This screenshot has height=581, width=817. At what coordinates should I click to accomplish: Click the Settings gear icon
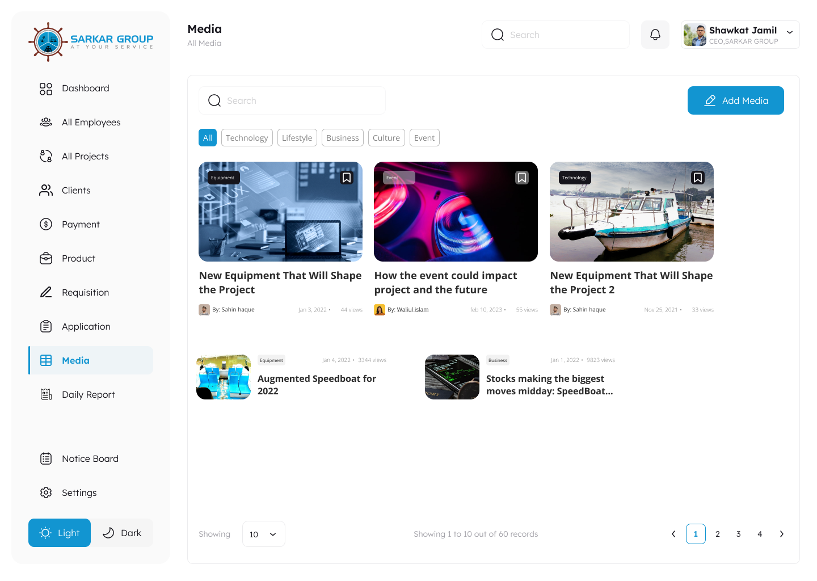pos(46,493)
